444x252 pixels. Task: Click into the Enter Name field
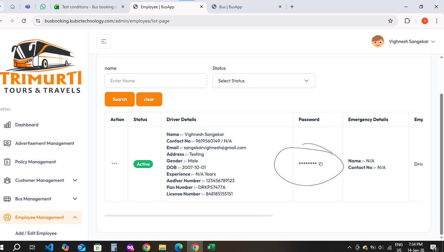click(156, 81)
